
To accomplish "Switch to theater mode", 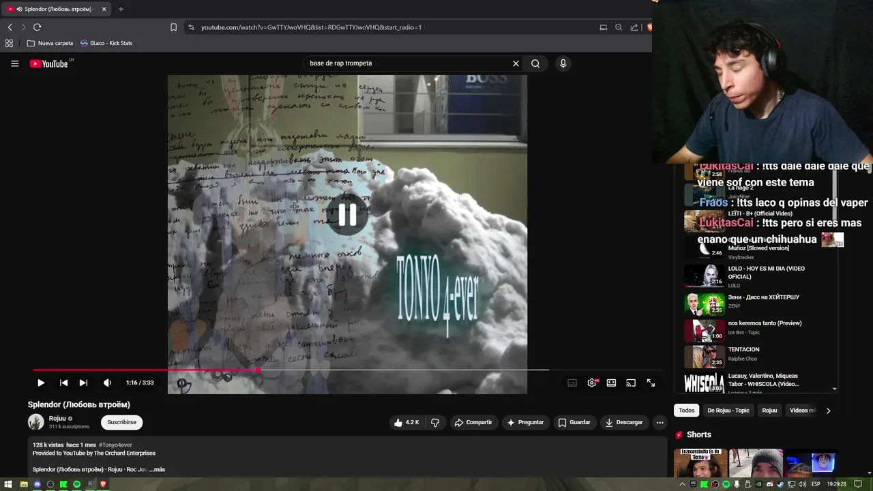I will [611, 383].
